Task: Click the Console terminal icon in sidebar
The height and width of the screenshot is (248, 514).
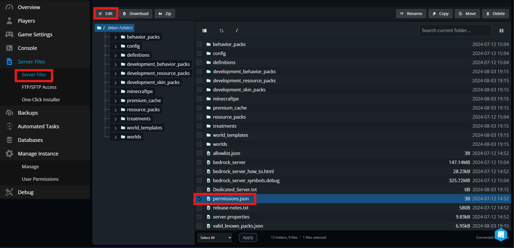Action: (9, 48)
